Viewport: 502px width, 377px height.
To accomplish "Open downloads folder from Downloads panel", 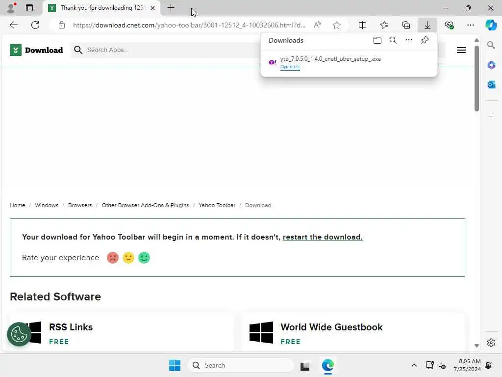I will [377, 40].
